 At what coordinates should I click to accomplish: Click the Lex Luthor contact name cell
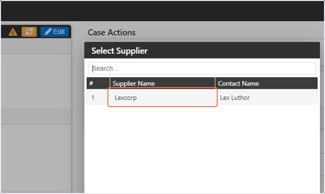[266, 97]
